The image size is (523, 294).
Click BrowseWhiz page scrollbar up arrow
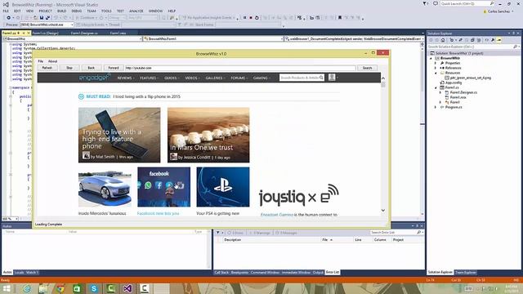click(383, 78)
